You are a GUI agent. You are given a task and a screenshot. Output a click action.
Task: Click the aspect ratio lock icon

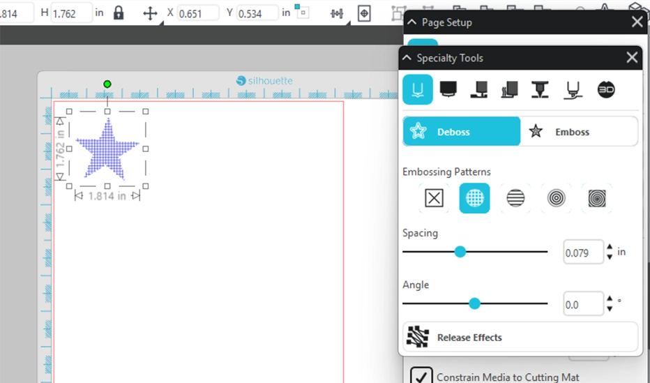[119, 13]
